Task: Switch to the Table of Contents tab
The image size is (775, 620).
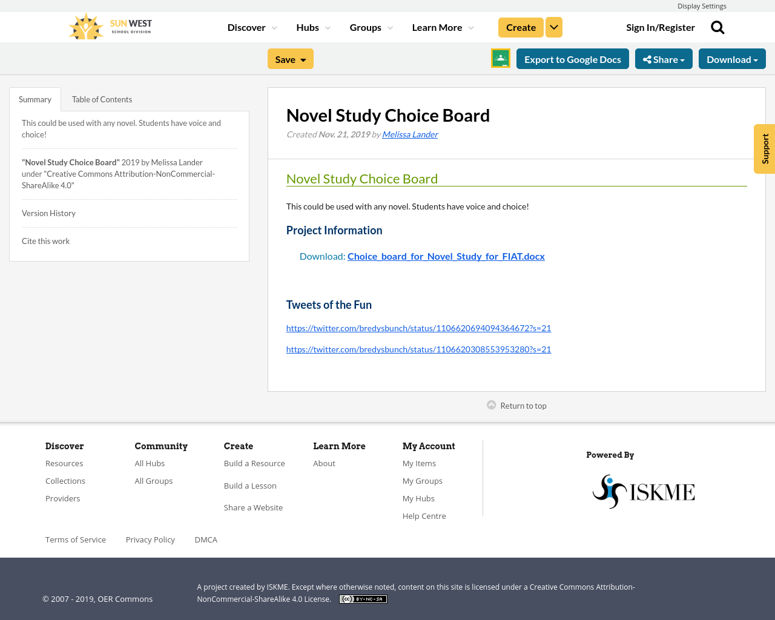Action: [x=102, y=99]
